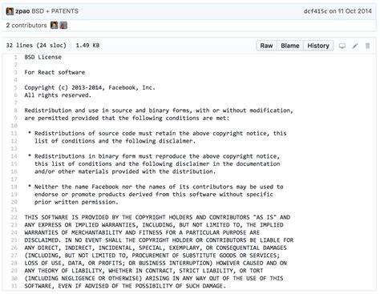The image size is (380, 294).
Task: Show file History
Action: pos(318,46)
